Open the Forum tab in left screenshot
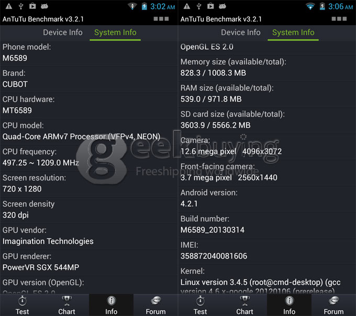The image size is (356, 316). pos(156,305)
